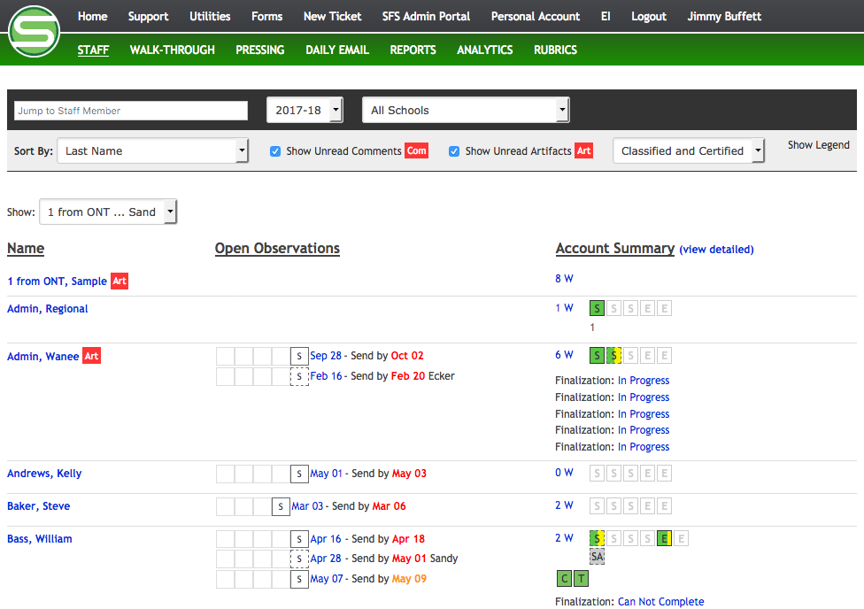Click the S box beside Sep 28 observation
Image resolution: width=864 pixels, height=609 pixels.
pyautogui.click(x=299, y=356)
